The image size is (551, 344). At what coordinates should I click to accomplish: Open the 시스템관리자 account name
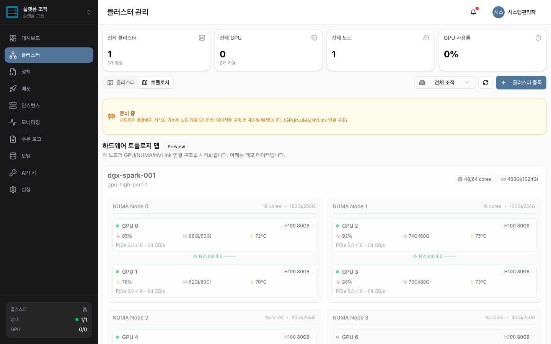522,12
